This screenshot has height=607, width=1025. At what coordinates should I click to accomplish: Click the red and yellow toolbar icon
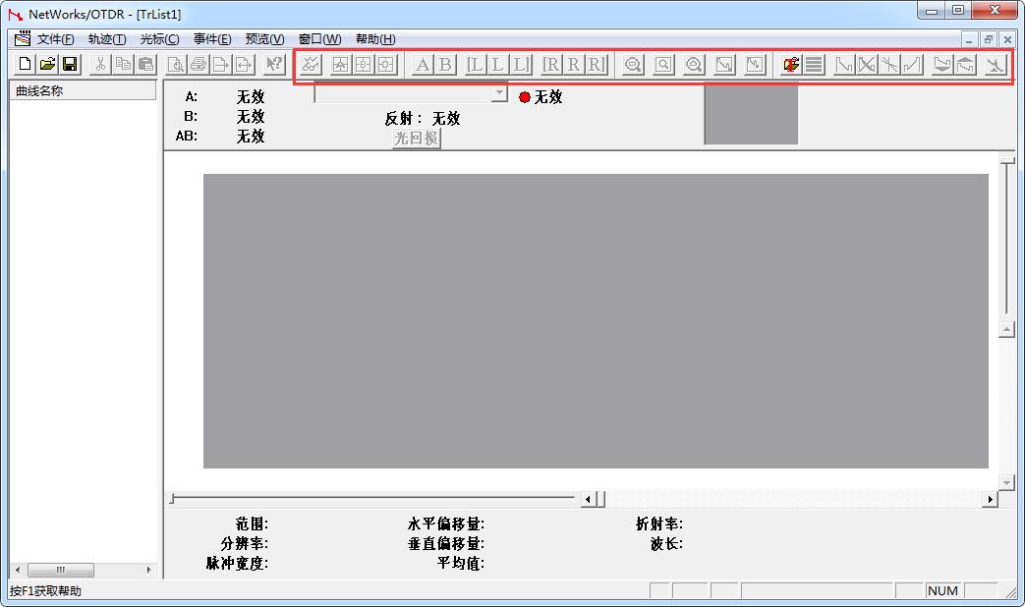click(790, 65)
